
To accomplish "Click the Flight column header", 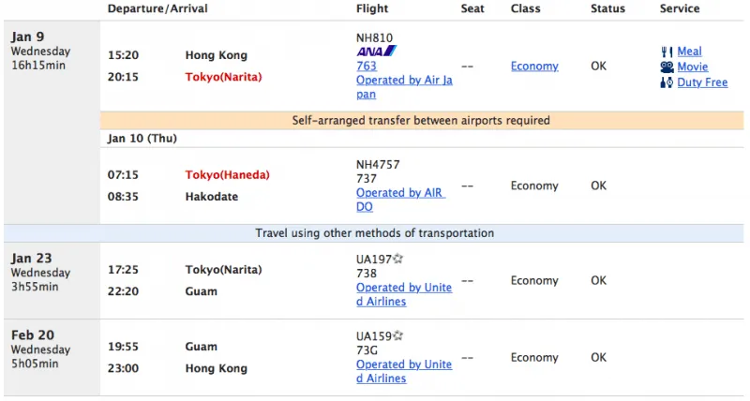I will (372, 8).
